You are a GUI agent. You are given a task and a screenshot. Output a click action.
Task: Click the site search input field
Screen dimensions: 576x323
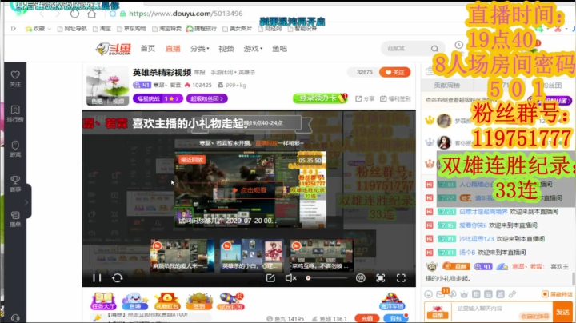[x=406, y=49]
